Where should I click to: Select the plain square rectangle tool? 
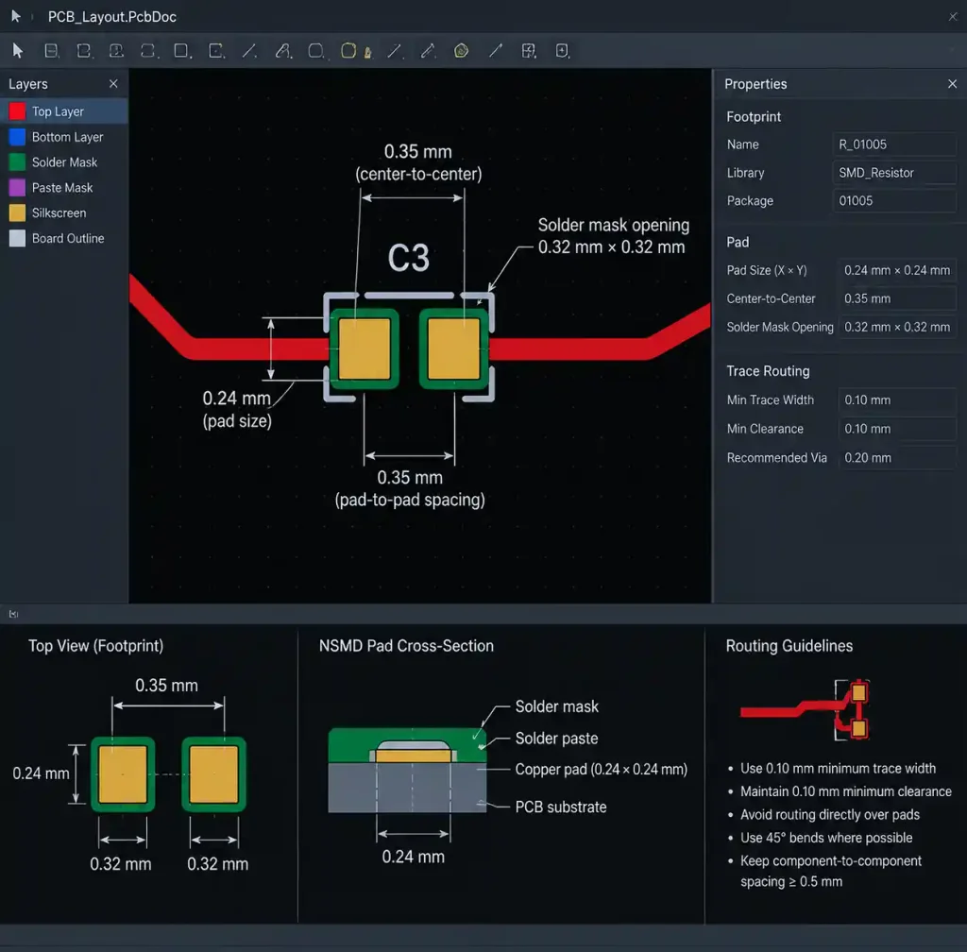point(181,51)
